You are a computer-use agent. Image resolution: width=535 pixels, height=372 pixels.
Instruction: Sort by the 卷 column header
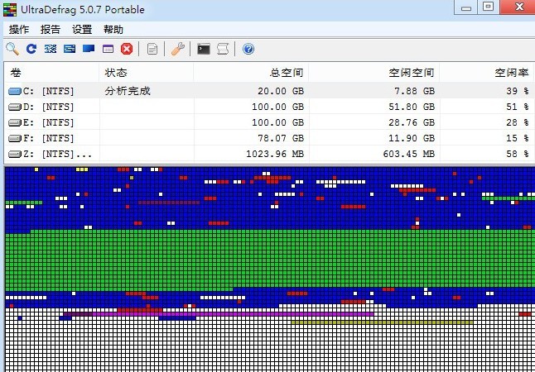coord(51,73)
